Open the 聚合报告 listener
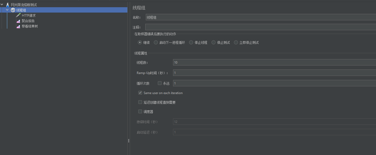Viewport: 376px width, 155px height. point(28,21)
